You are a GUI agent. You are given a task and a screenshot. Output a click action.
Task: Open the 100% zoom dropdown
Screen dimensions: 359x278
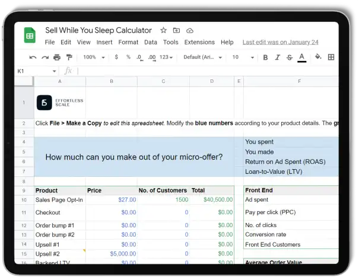tap(93, 57)
